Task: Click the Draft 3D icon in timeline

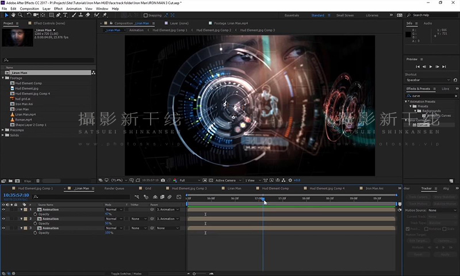Action: (x=146, y=197)
